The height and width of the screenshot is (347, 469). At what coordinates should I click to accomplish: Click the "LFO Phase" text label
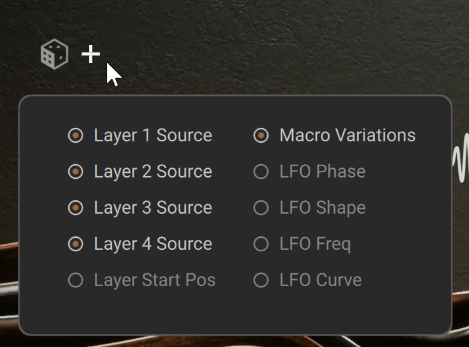[322, 171]
